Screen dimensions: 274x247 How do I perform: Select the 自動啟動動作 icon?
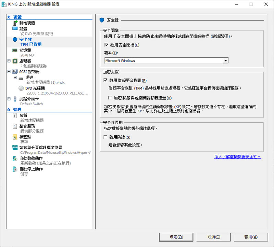pos(15,159)
